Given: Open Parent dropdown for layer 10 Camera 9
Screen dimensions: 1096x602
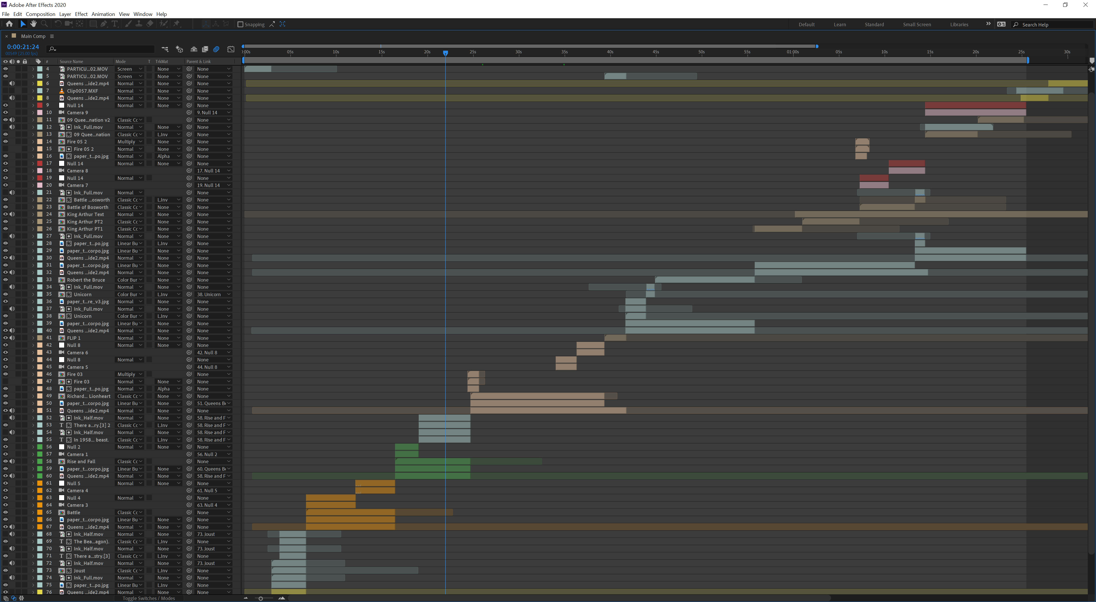Looking at the screenshot, I should click(x=213, y=113).
